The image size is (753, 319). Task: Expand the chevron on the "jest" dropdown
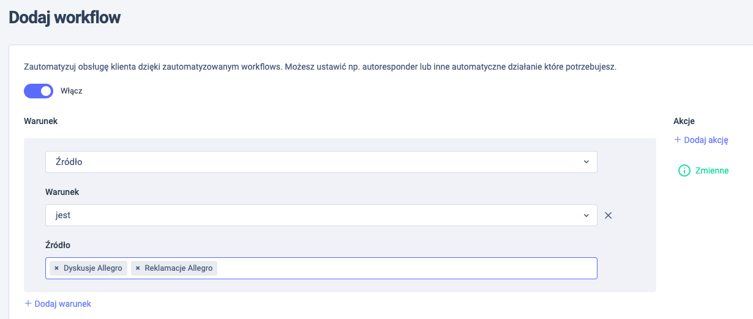(586, 215)
